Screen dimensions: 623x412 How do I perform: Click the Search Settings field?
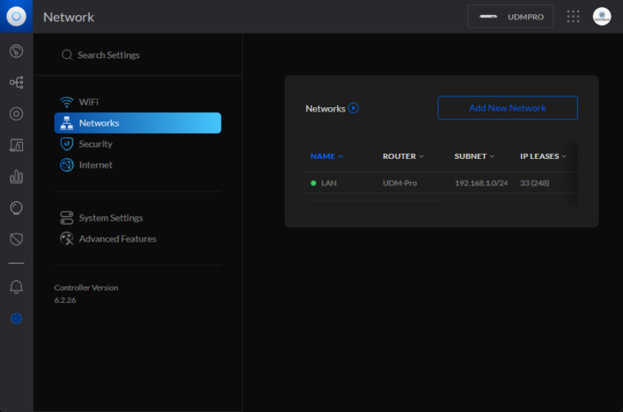(x=108, y=55)
